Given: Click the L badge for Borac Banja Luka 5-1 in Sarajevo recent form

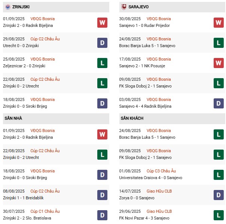Looking at the screenshot, I should [219, 43].
